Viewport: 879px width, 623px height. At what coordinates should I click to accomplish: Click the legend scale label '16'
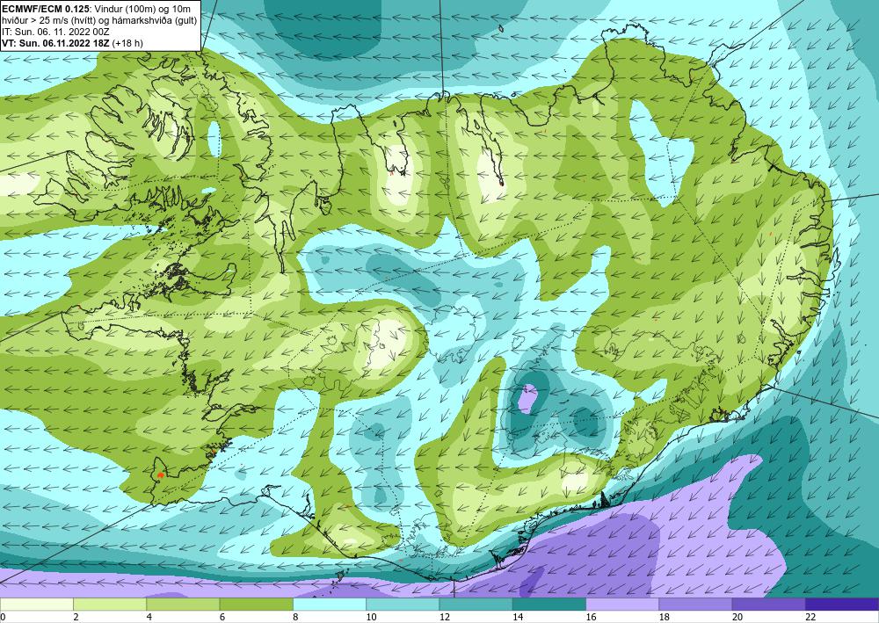pyautogui.click(x=591, y=617)
